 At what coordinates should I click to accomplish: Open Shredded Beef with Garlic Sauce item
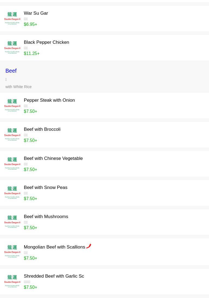(54, 276)
